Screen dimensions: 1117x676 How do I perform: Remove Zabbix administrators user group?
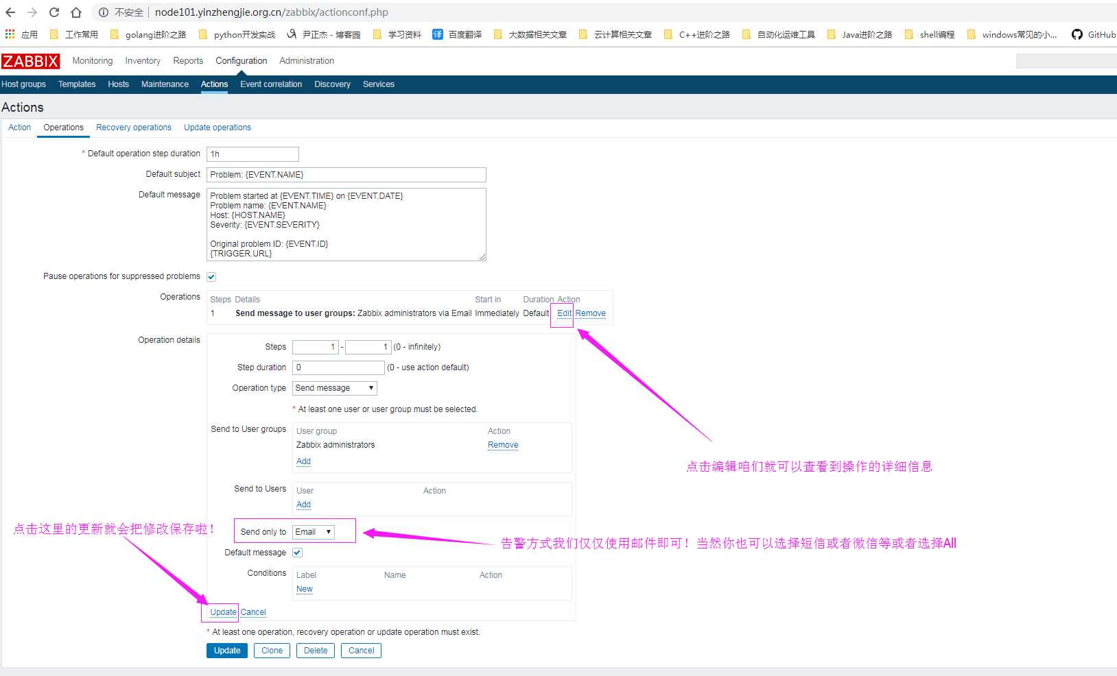pos(503,445)
